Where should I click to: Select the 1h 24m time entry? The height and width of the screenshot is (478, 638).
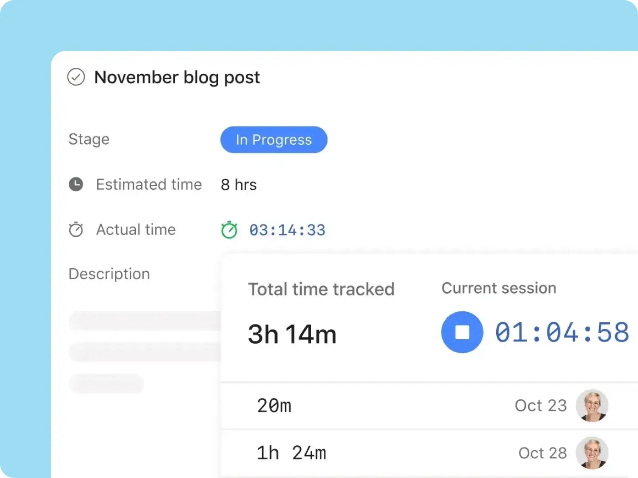[x=291, y=453]
